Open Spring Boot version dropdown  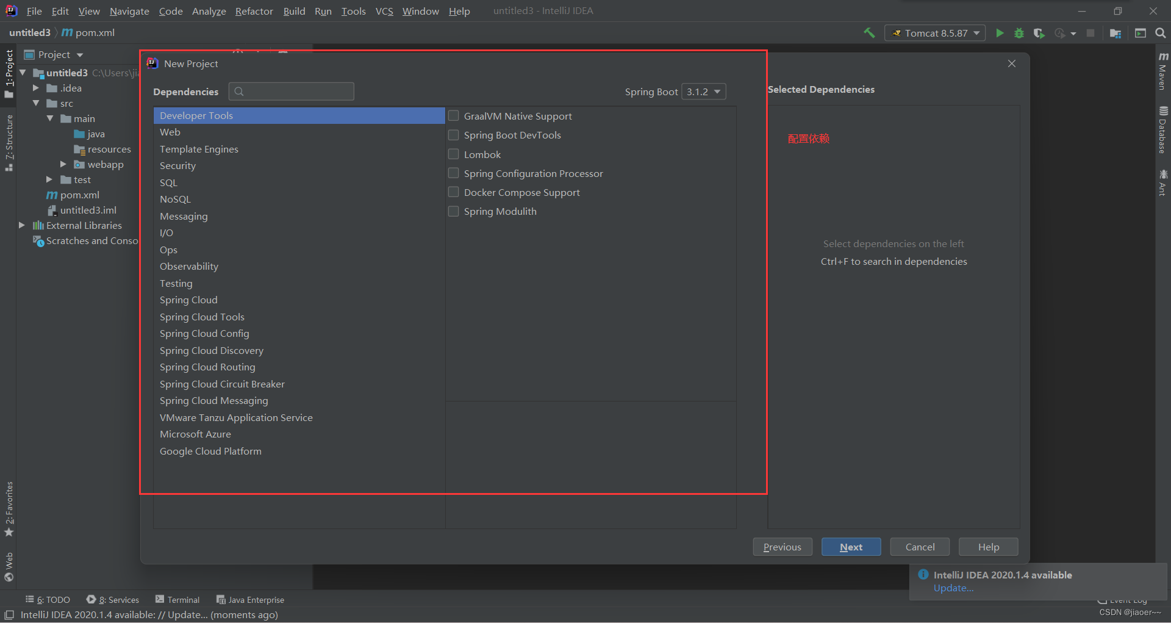pos(703,92)
